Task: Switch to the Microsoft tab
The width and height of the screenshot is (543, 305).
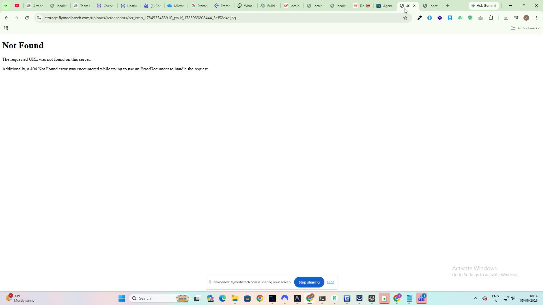Action: click(176, 6)
